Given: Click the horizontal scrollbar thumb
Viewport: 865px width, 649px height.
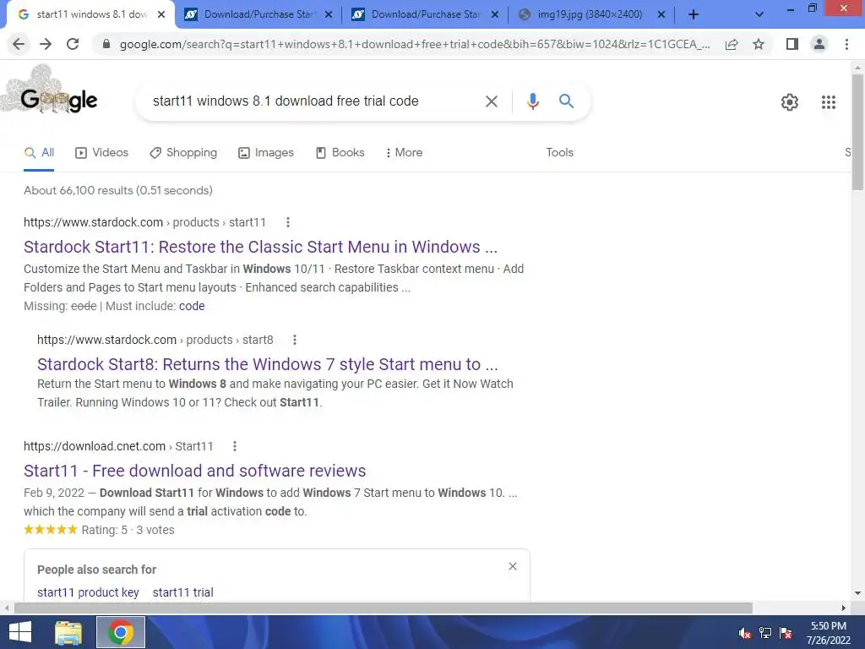Looking at the screenshot, I should pos(384,608).
